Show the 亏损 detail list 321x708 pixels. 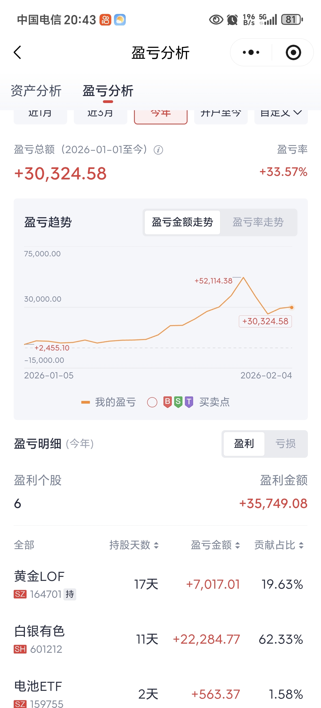pos(285,444)
